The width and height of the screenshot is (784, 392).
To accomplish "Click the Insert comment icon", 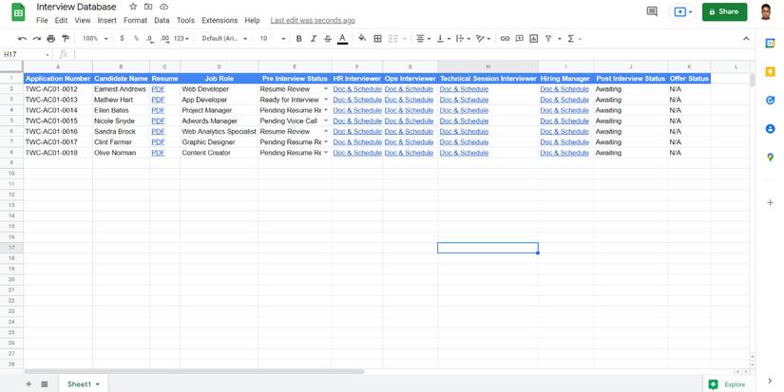I will (x=520, y=39).
